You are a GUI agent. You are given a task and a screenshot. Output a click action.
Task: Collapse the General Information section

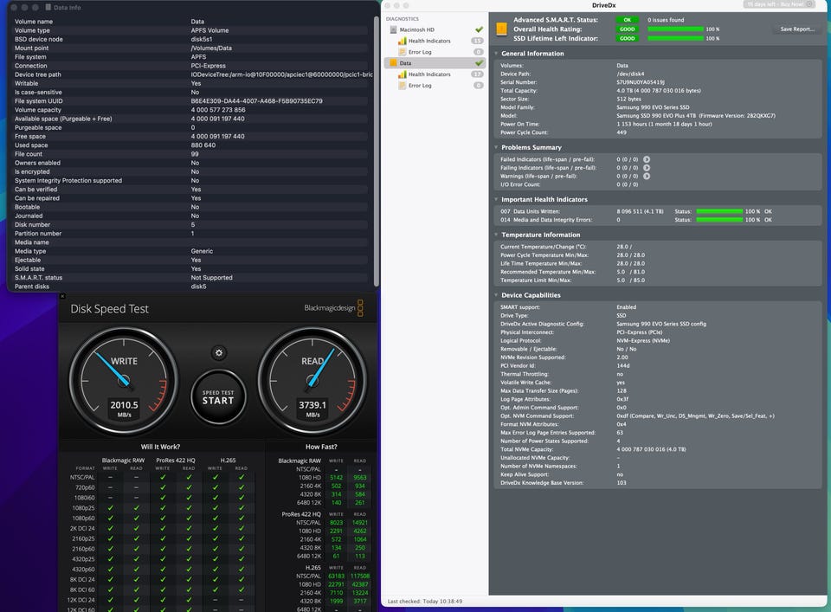(x=497, y=54)
